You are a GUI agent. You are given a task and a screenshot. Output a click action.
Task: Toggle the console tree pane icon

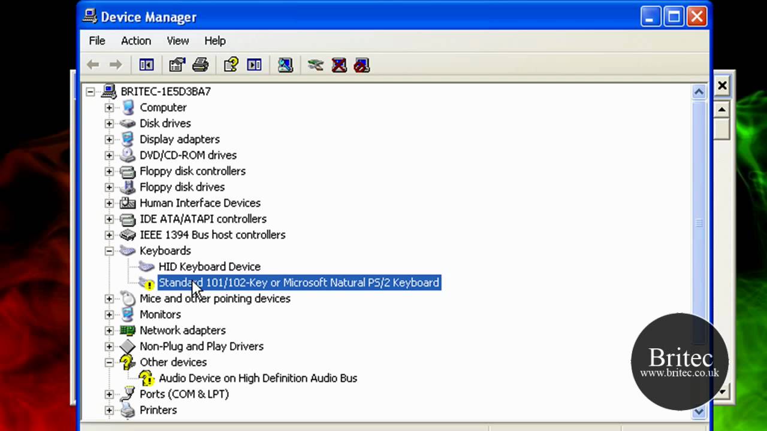pyautogui.click(x=146, y=65)
